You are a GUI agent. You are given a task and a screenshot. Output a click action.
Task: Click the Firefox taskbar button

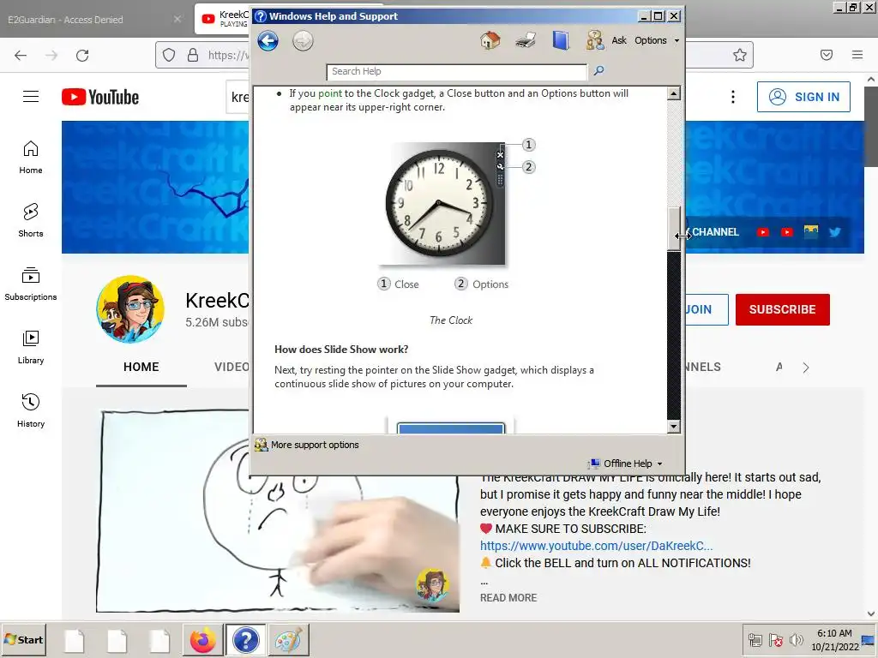pos(202,640)
